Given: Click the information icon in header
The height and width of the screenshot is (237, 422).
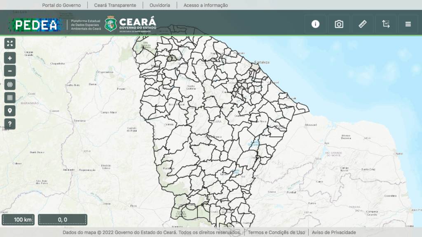Looking at the screenshot, I should click(x=315, y=24).
